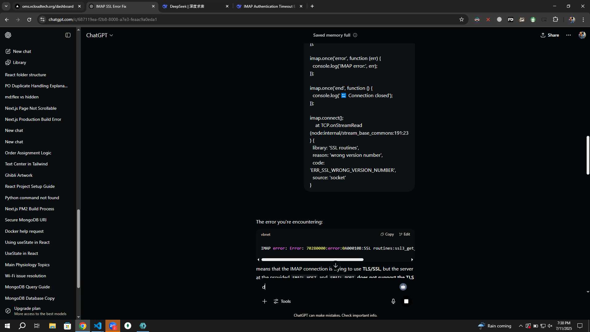Open Next.js Production Build Error chat
This screenshot has height=332, width=590.
[x=33, y=119]
